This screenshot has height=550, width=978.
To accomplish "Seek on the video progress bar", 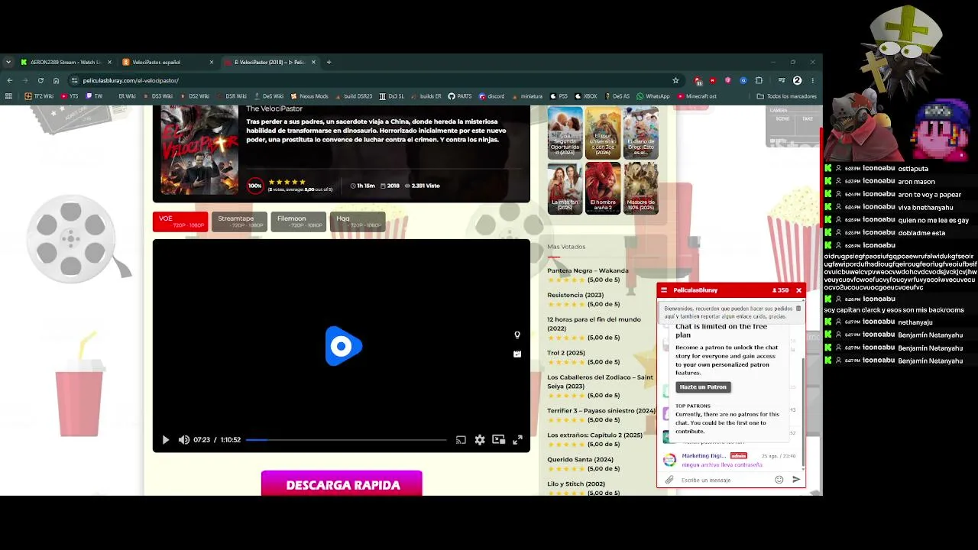I will pos(346,440).
